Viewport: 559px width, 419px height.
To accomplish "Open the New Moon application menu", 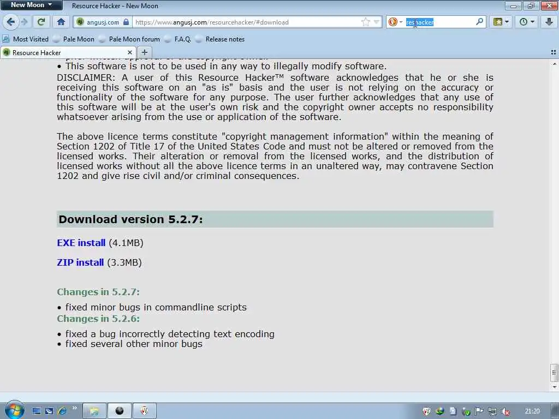I will point(31,5).
